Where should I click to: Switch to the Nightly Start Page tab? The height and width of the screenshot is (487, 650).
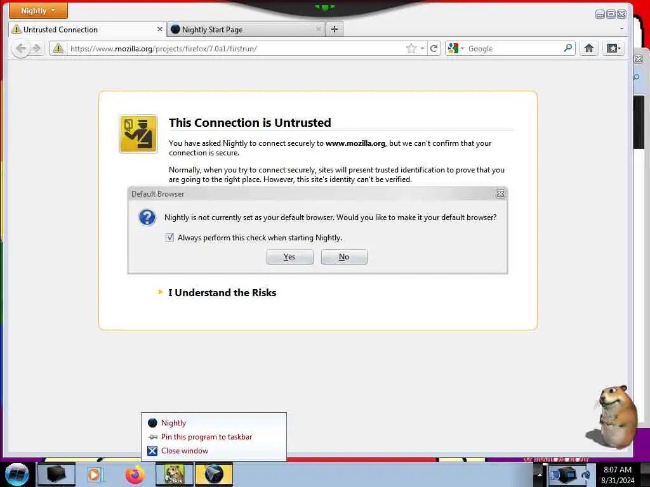click(246, 29)
